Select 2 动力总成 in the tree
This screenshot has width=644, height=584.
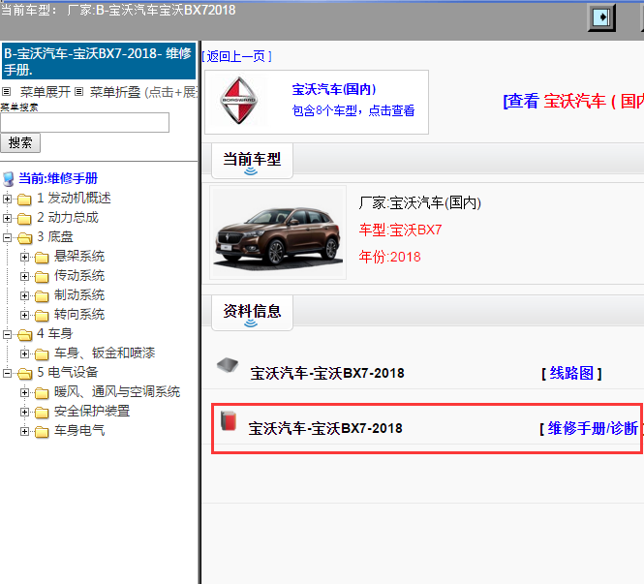click(x=68, y=217)
